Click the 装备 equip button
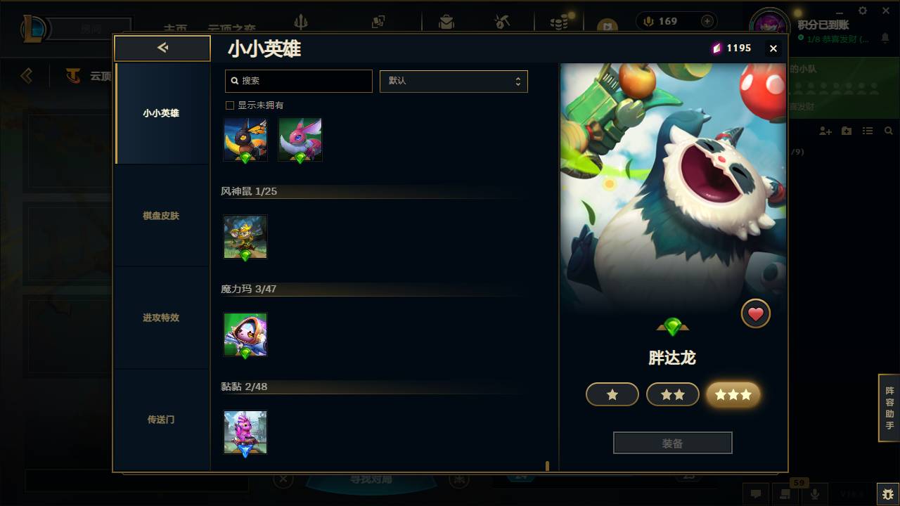 (x=673, y=443)
